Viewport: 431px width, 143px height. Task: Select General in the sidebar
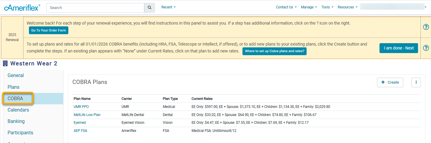[16, 76]
